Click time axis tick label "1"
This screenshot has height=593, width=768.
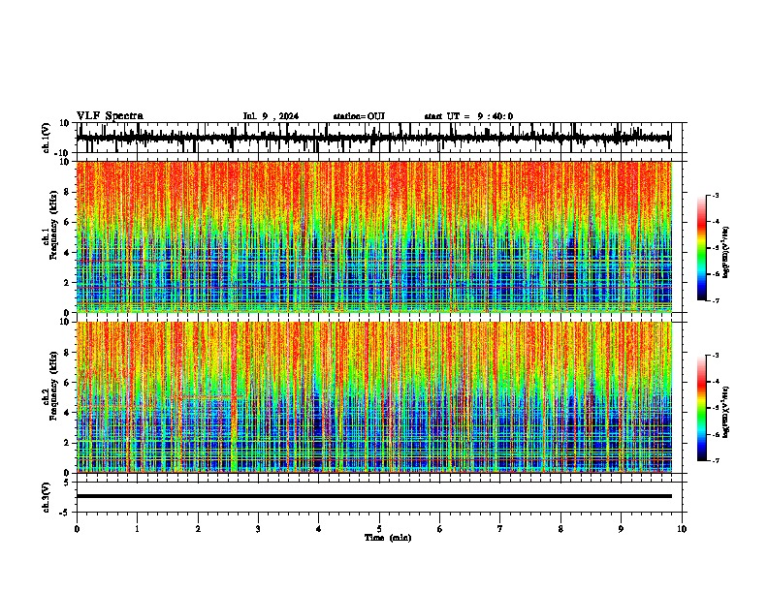tap(138, 529)
